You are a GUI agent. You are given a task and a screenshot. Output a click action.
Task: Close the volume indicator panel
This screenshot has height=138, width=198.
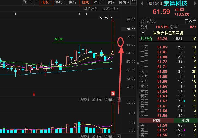[118, 100]
